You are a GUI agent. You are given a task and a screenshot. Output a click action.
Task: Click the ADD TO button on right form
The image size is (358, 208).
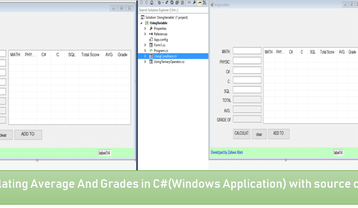pos(278,134)
